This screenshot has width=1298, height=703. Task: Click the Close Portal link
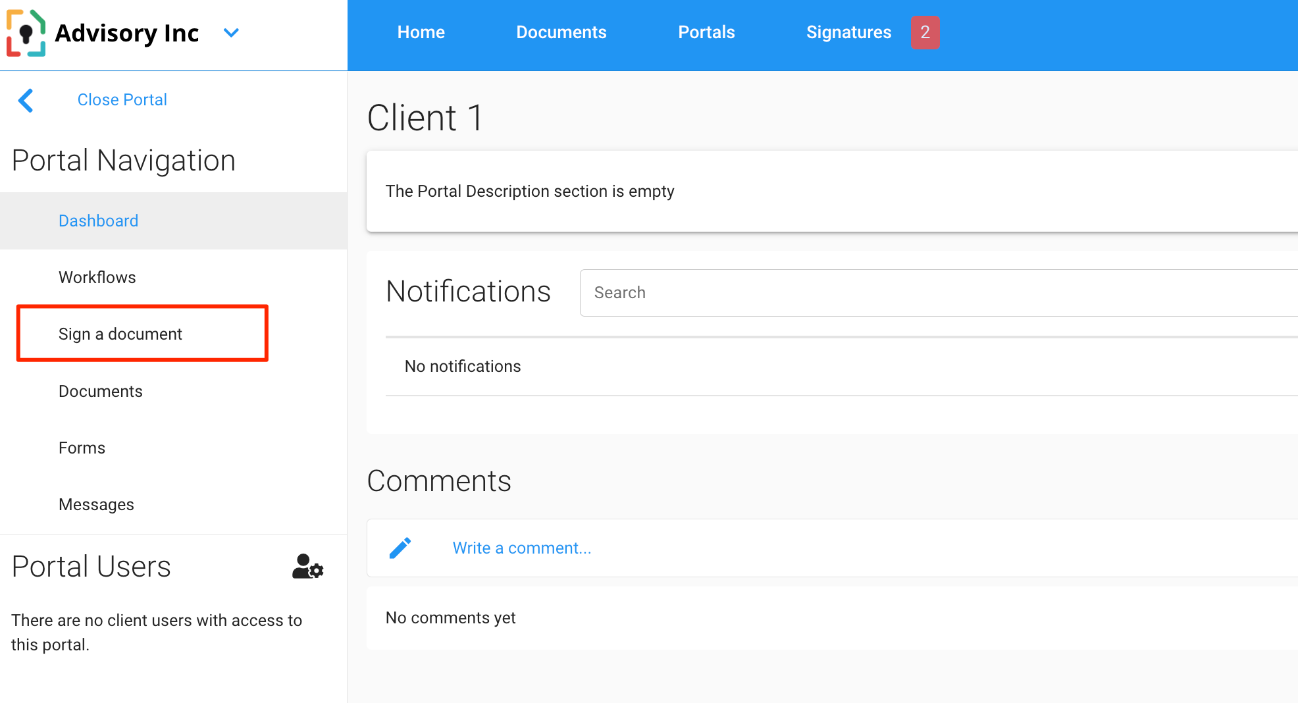tap(122, 100)
